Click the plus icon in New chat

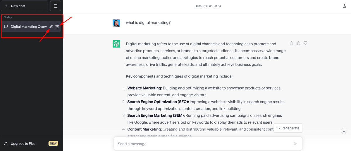coord(6,6)
